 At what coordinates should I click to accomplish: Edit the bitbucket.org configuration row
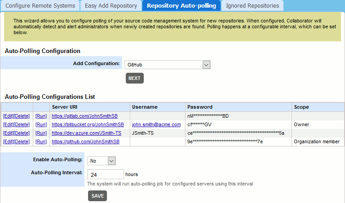8,124
